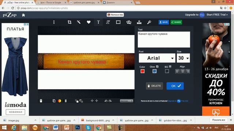Viewport: 234px width, 131px height.
Task: Redo the last action
Action: pyautogui.click(x=110, y=101)
